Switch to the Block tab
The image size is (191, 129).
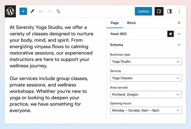point(131,23)
